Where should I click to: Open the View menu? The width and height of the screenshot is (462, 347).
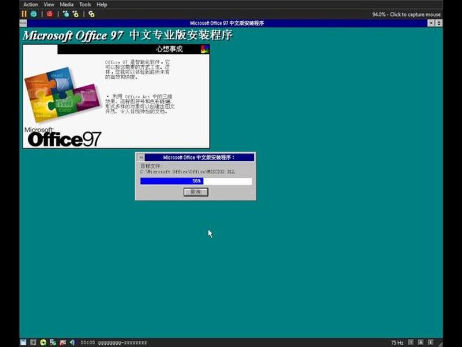(x=49, y=5)
